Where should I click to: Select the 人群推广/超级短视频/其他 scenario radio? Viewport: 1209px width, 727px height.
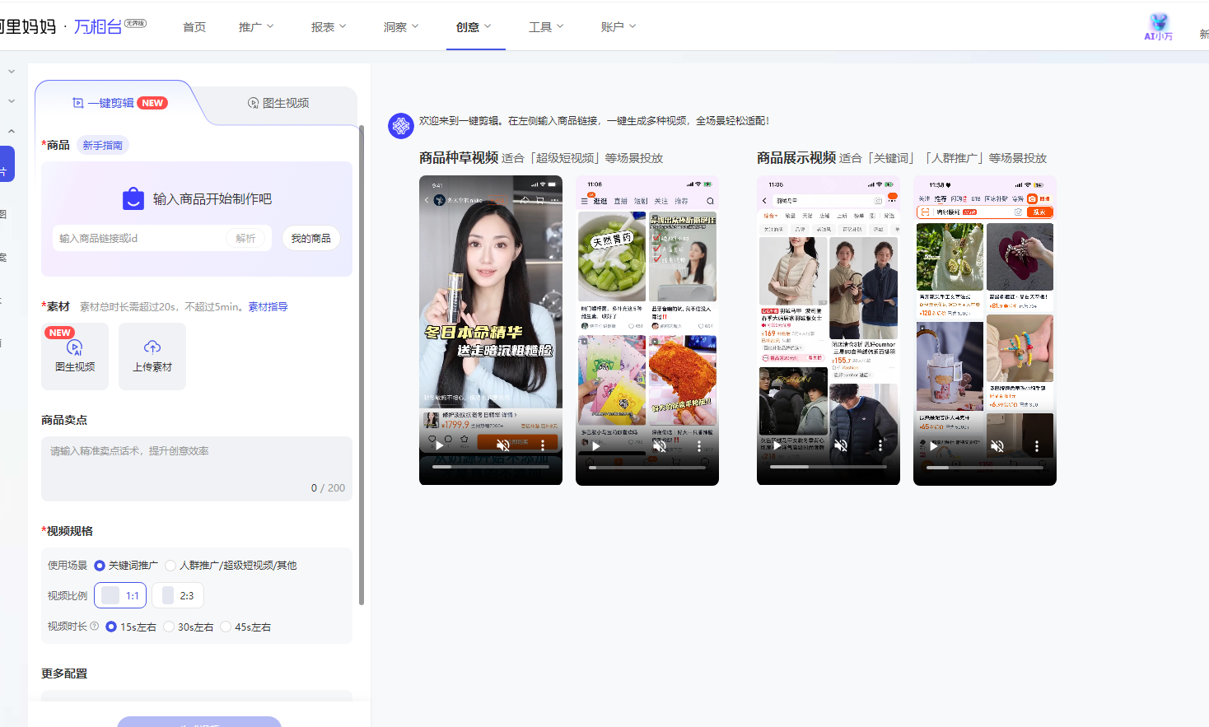point(170,566)
